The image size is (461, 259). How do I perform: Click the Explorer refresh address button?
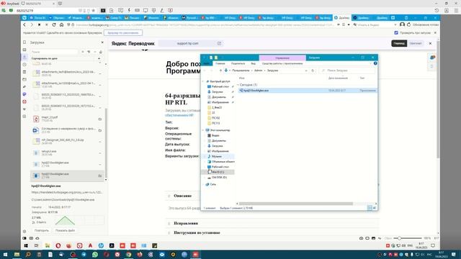tap(313, 71)
